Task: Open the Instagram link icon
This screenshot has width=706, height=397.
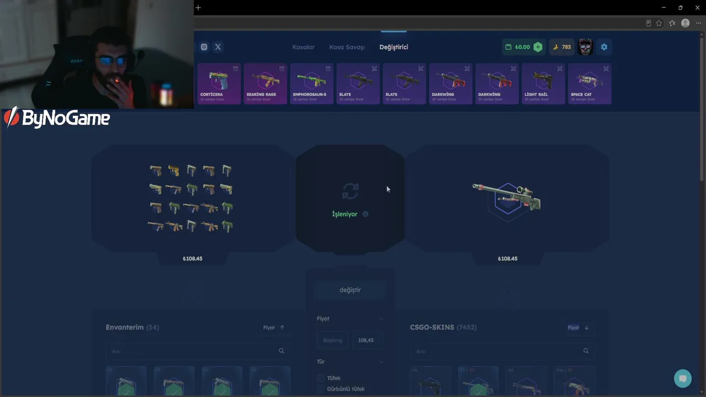Action: [x=204, y=47]
